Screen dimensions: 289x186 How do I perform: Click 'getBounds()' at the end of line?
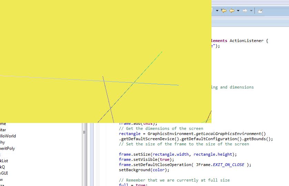coord(257,139)
